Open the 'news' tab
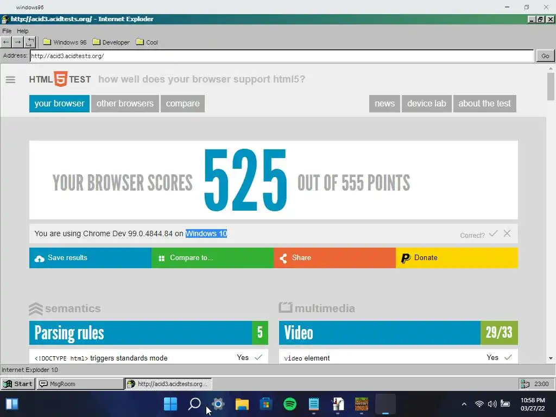 click(x=384, y=104)
